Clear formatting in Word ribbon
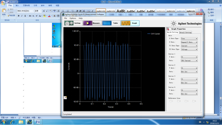The height and width of the screenshot is (125, 222). click(x=50, y=11)
